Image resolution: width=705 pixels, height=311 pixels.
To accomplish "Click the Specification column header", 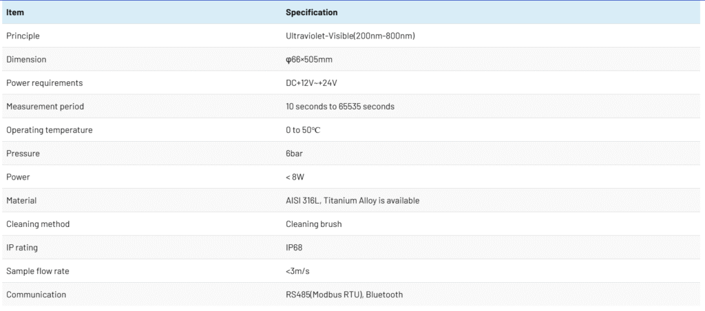I will [x=312, y=12].
